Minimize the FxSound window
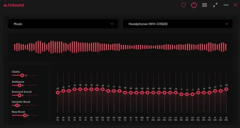The height and width of the screenshot is (128, 240). pos(226,5)
